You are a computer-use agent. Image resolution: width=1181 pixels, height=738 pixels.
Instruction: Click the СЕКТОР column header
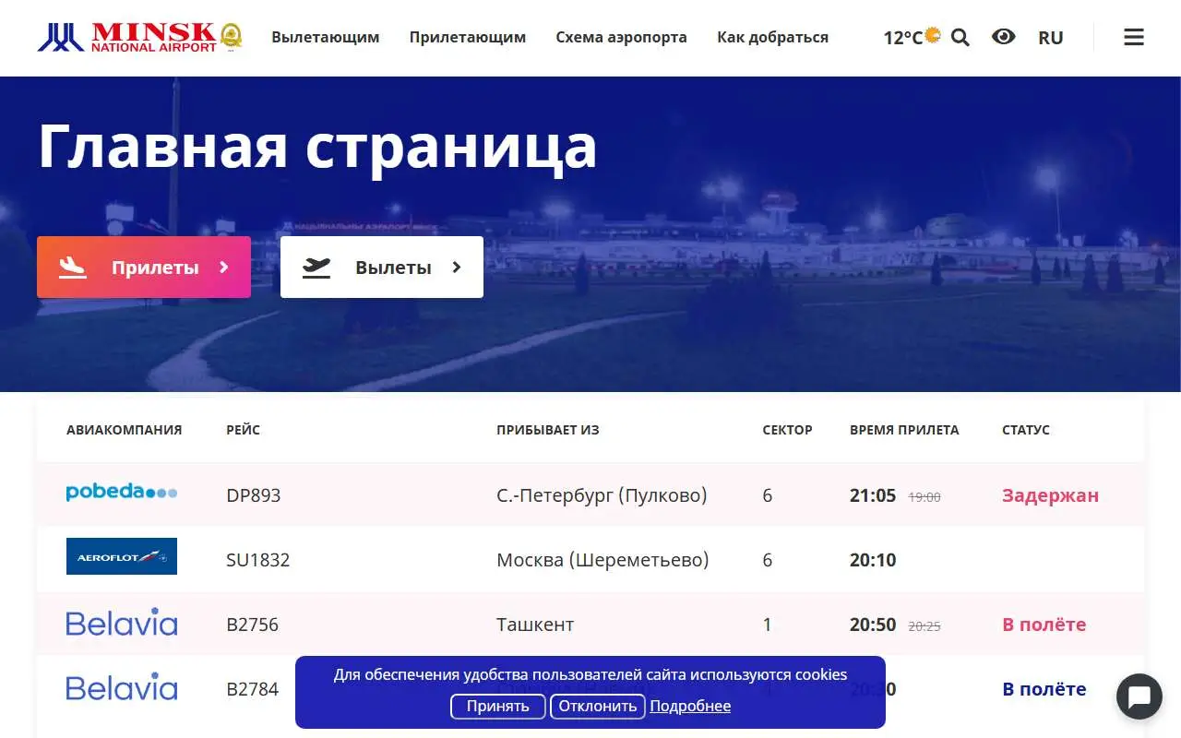pos(787,430)
